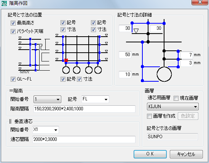Click the 階高間隔 input field

[85, 109]
